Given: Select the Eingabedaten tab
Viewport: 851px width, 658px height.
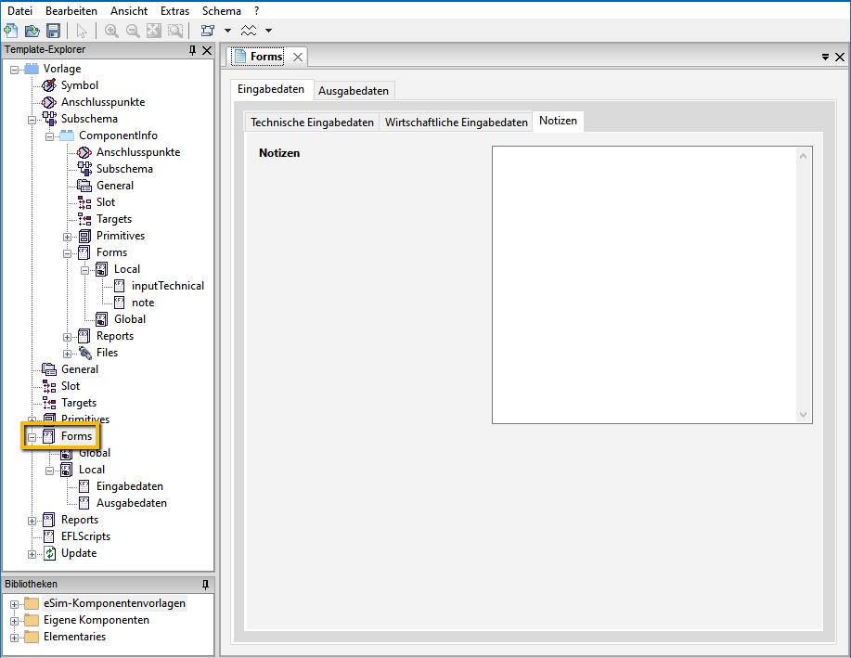Looking at the screenshot, I should [x=271, y=89].
